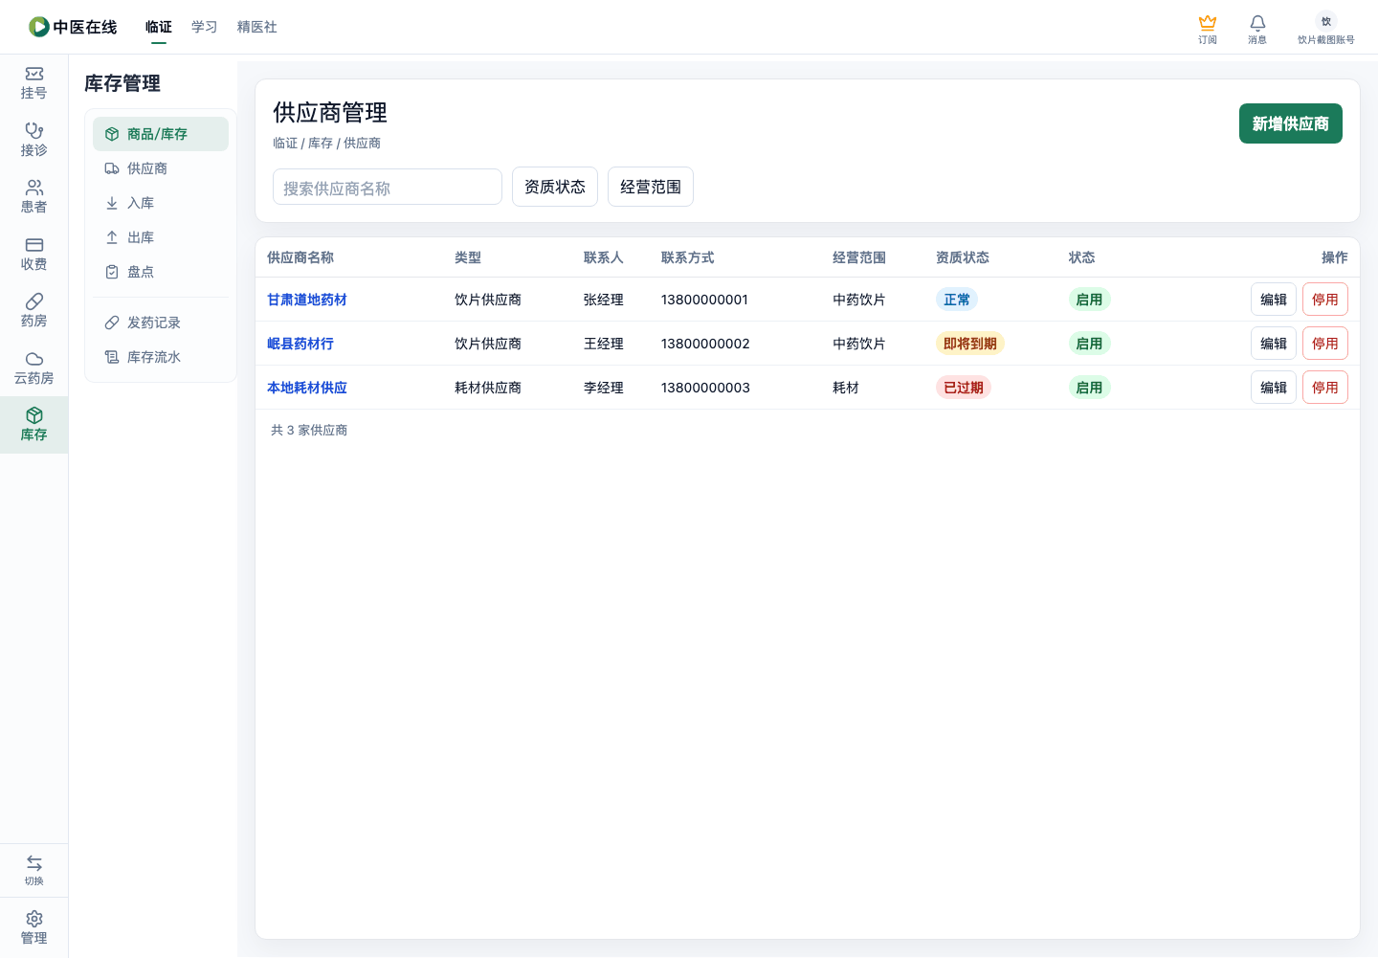The image size is (1378, 958).
Task: Switch to the 学习 top tab
Action: pyautogui.click(x=205, y=27)
